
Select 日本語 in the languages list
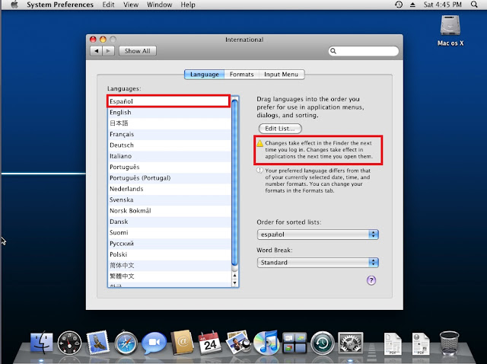[170, 123]
